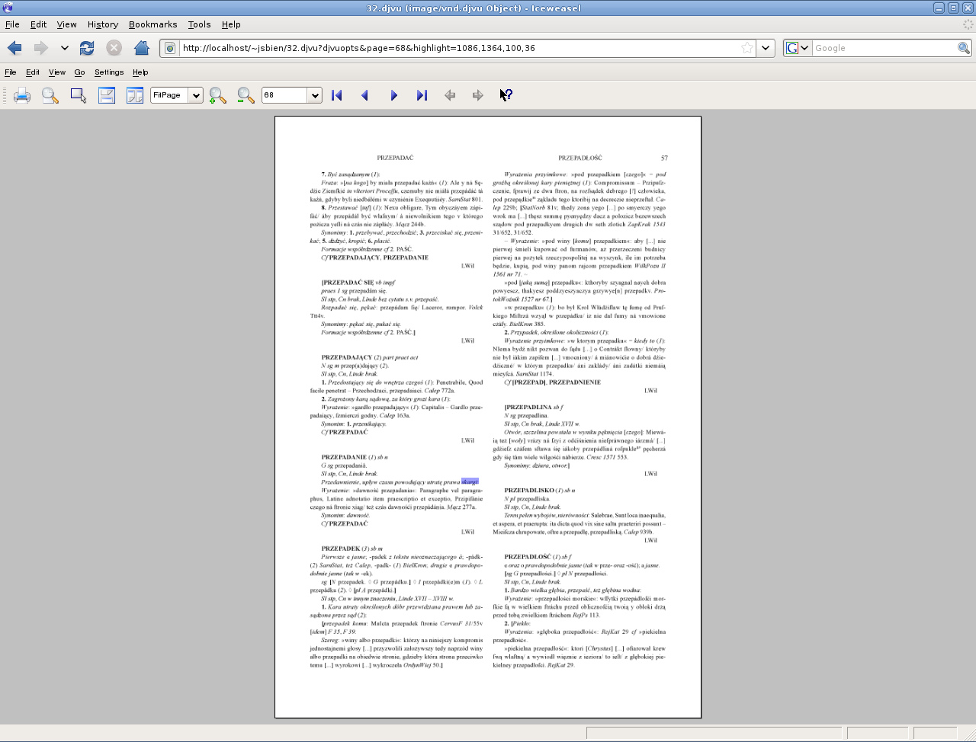The width and height of the screenshot is (976, 742).
Task: Open the navigation history dropdown arrow
Action: (65, 48)
